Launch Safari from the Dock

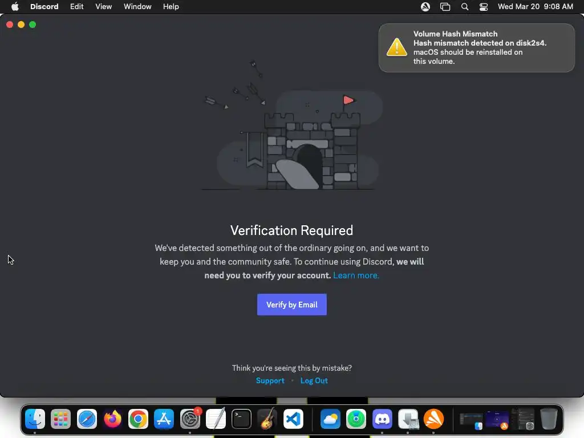87,419
